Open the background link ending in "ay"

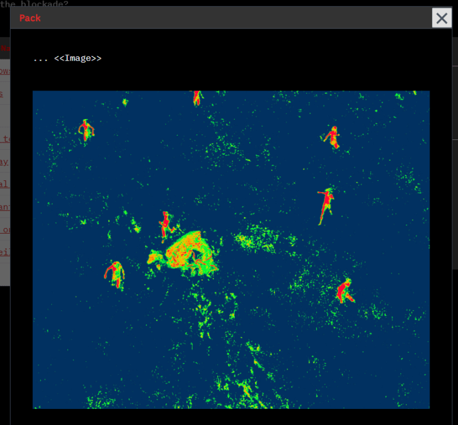tap(4, 162)
